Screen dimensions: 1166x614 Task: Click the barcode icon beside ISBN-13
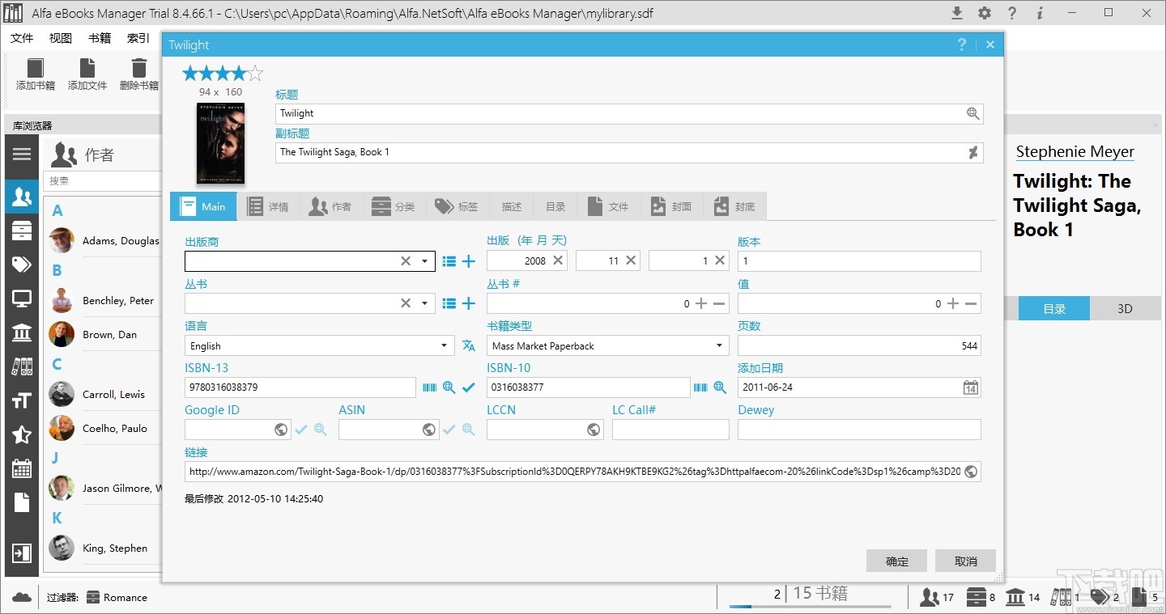pyautogui.click(x=429, y=387)
